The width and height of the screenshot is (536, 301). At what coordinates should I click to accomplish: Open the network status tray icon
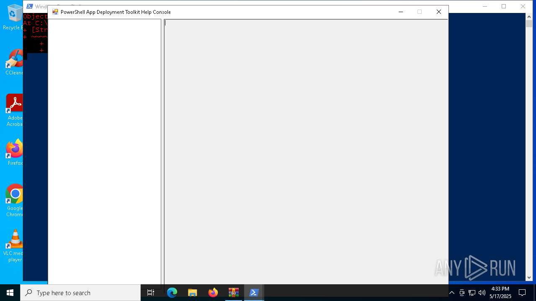click(472, 293)
